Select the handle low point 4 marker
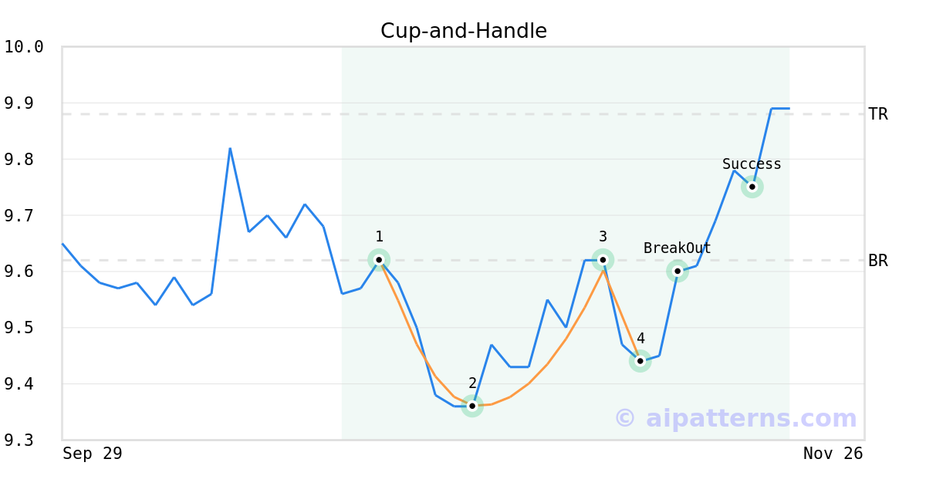Image resolution: width=926 pixels, height=486 pixels. tap(640, 361)
